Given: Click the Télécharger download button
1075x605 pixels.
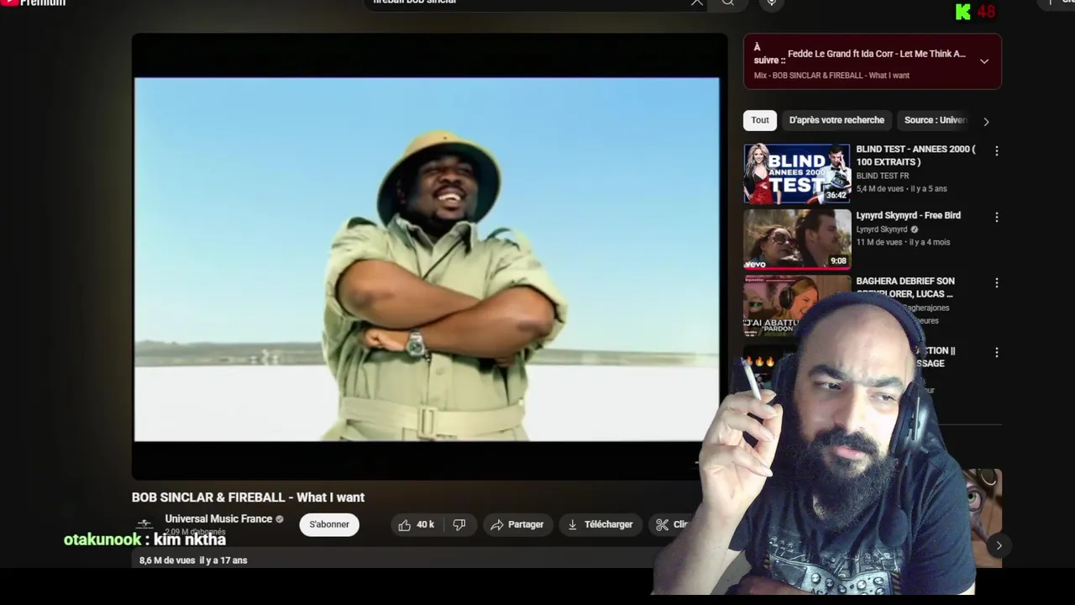Looking at the screenshot, I should (x=600, y=524).
